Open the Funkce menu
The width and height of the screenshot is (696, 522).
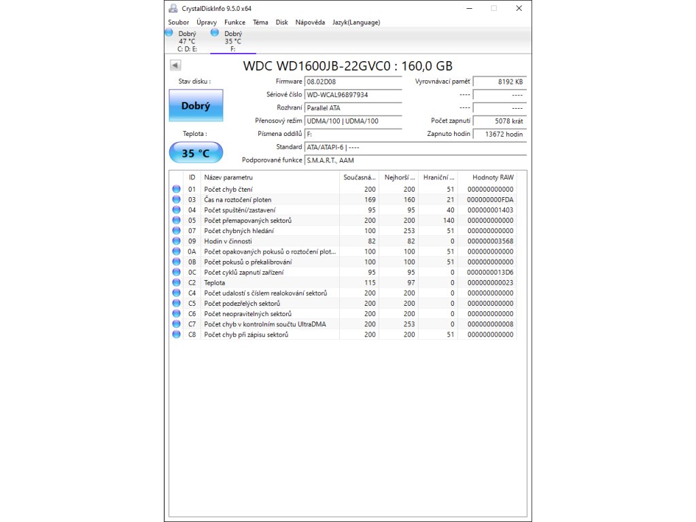(234, 22)
